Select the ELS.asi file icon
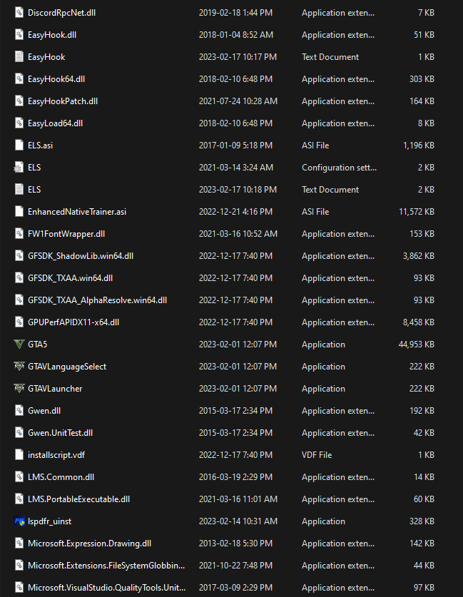Viewport: 463px width, 597px height. 19,145
